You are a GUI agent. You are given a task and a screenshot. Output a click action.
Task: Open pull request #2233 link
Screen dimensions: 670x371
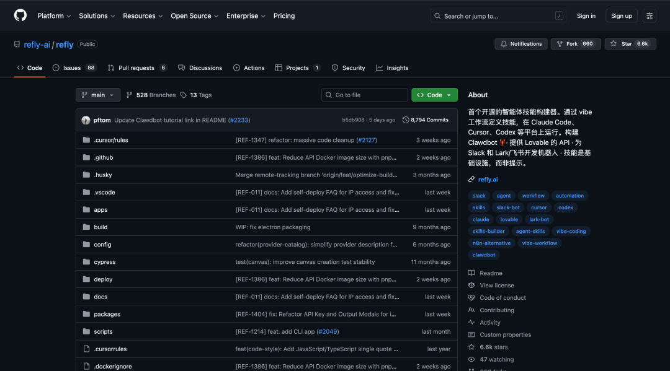click(239, 120)
